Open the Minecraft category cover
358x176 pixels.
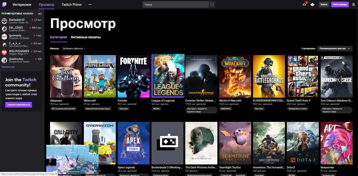(100, 76)
